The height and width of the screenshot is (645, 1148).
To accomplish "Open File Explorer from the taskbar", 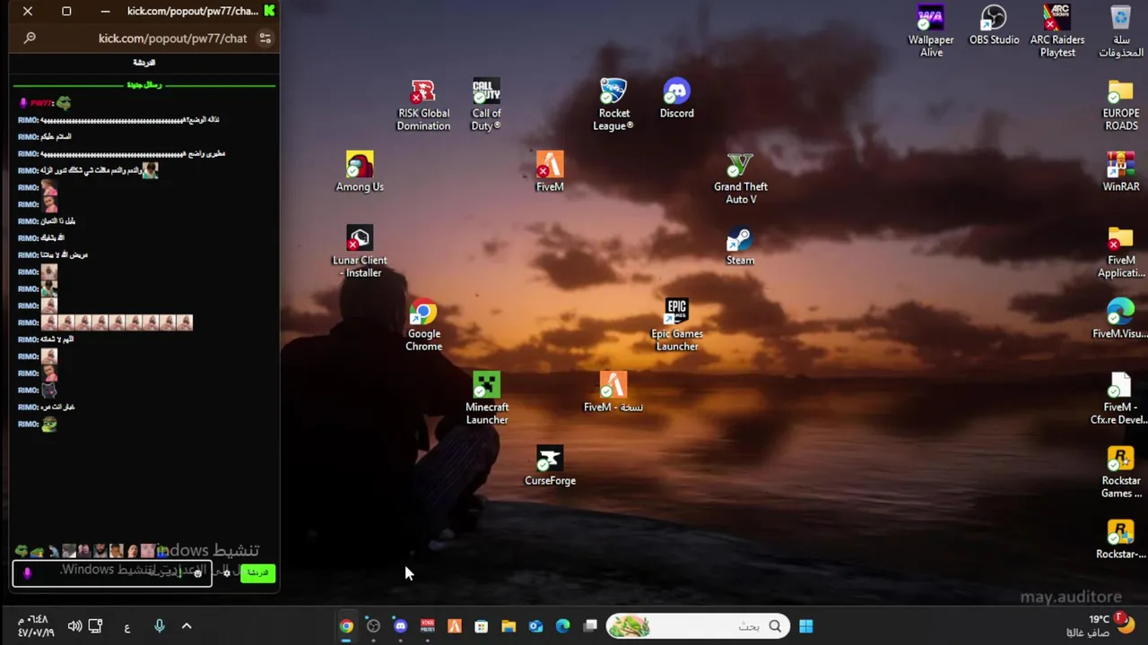I will (x=509, y=626).
